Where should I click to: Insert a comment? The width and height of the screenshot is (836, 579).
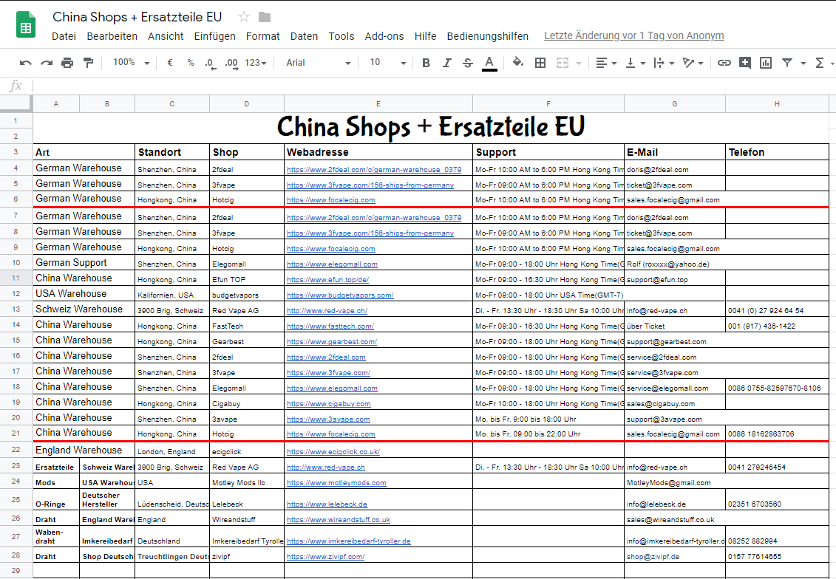click(x=745, y=63)
